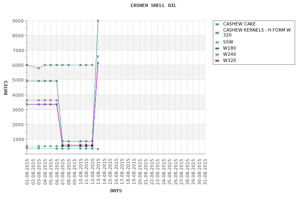Click the 20-08-2015 date label
This screenshot has height=205, width=307.
click(x=140, y=172)
